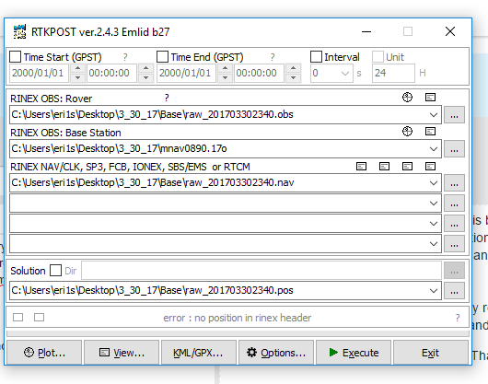Click the second view icon of the RINEX NAV row

(x=384, y=167)
